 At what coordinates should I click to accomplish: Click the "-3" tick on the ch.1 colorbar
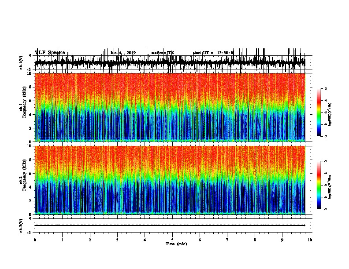(x=325, y=89)
